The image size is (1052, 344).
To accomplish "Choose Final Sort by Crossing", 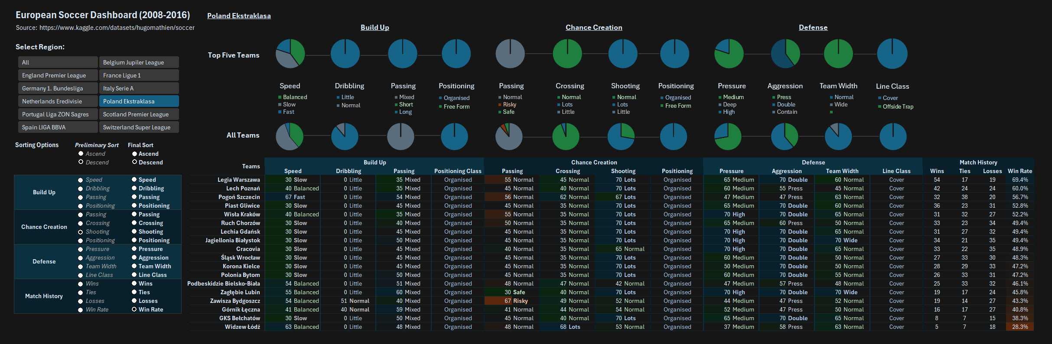I will (x=134, y=223).
